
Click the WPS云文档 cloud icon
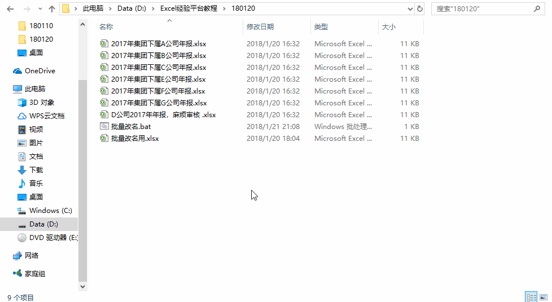[x=22, y=116]
